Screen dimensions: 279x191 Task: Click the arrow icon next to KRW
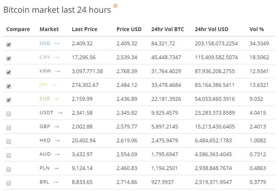pos(57,71)
